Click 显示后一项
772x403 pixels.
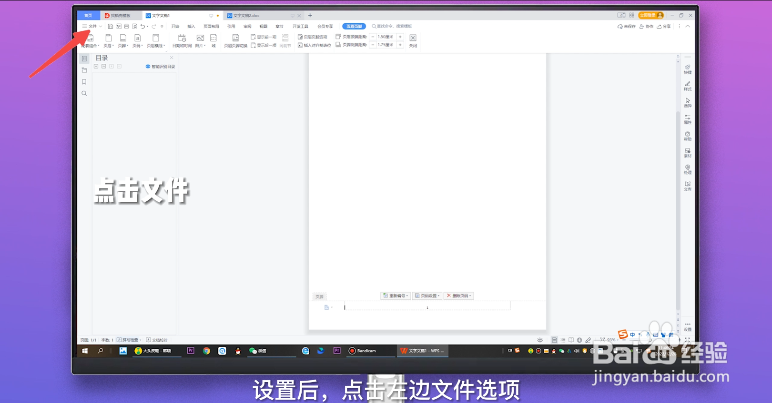pos(264,45)
